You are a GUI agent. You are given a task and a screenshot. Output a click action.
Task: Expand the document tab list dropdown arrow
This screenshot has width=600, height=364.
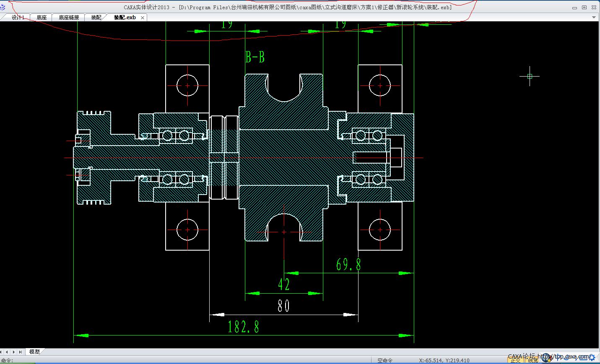click(594, 18)
